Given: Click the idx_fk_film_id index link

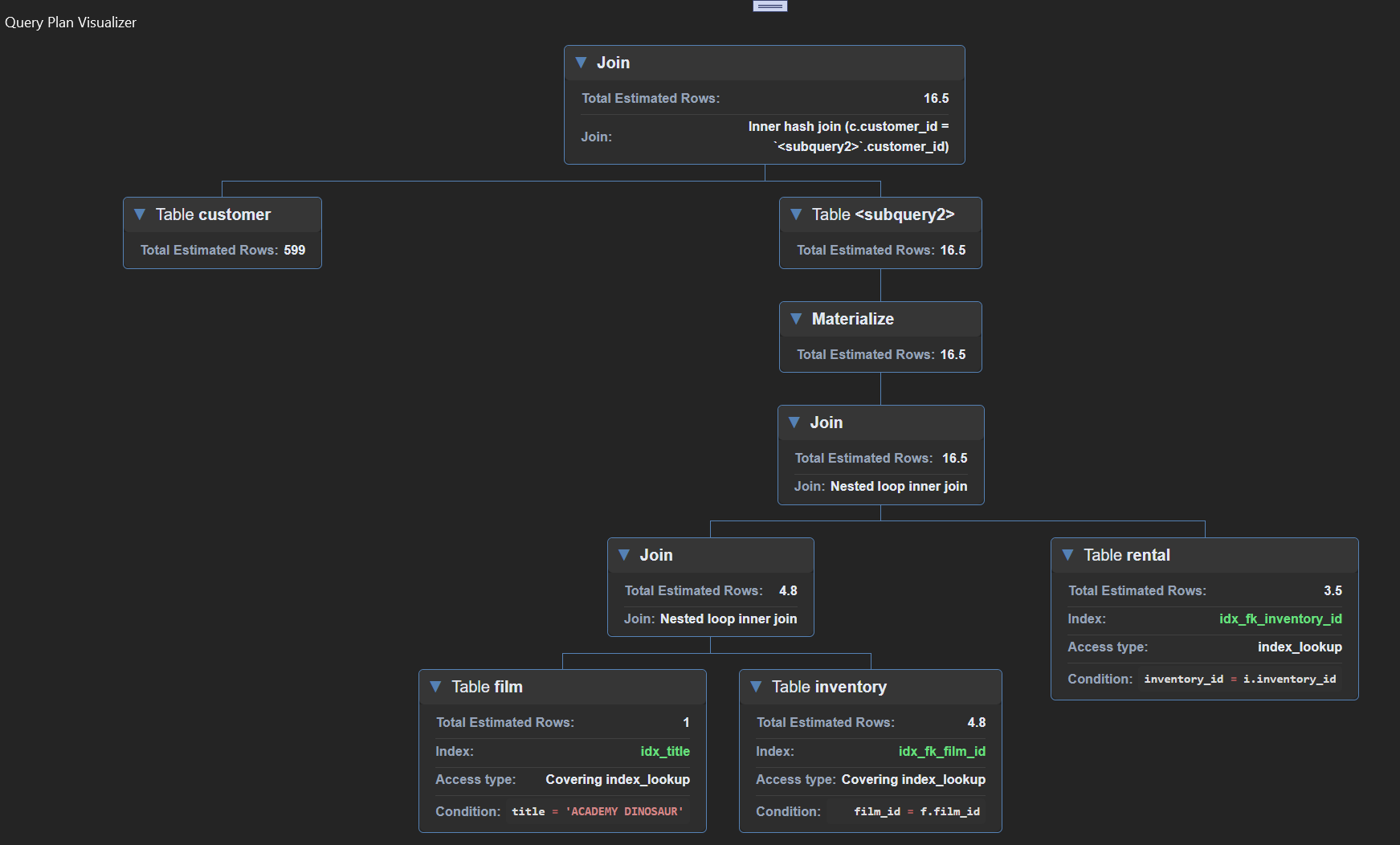Looking at the screenshot, I should tap(942, 751).
